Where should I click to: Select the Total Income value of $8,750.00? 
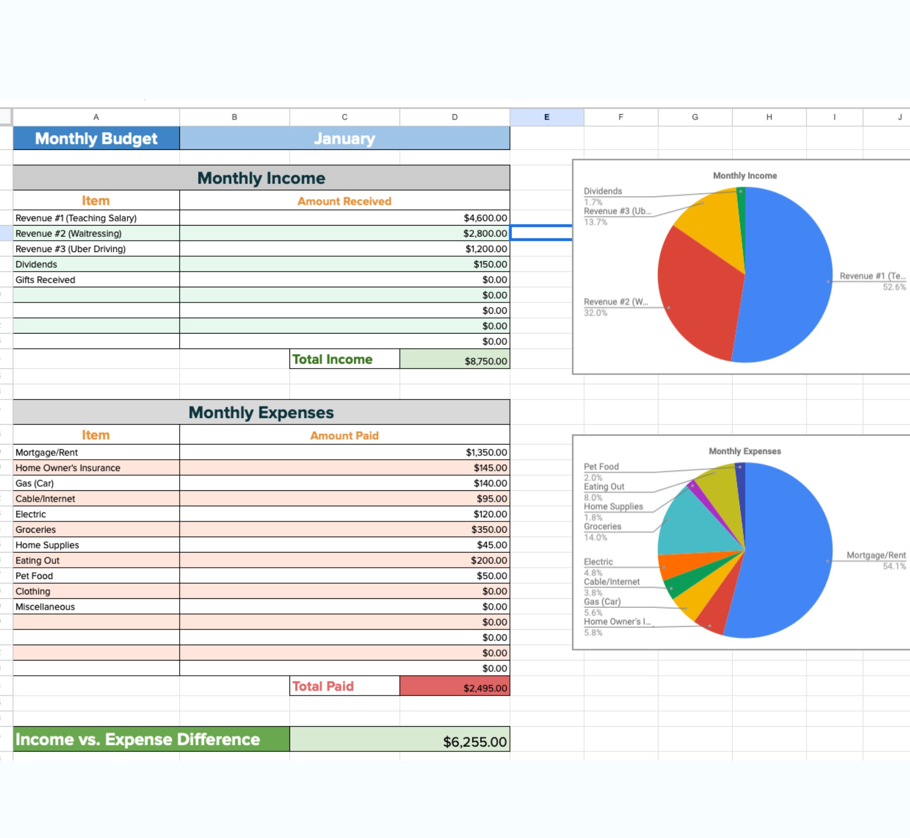[455, 361]
